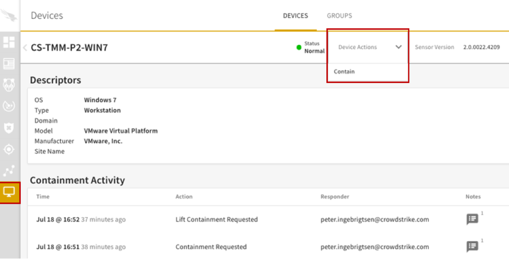509x260 pixels.
Task: Open the news feed sidebar icon
Action: (9, 64)
